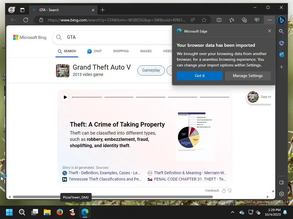The width and height of the screenshot is (293, 219).
Task: Open a new browser tab
Action: click(x=103, y=10)
